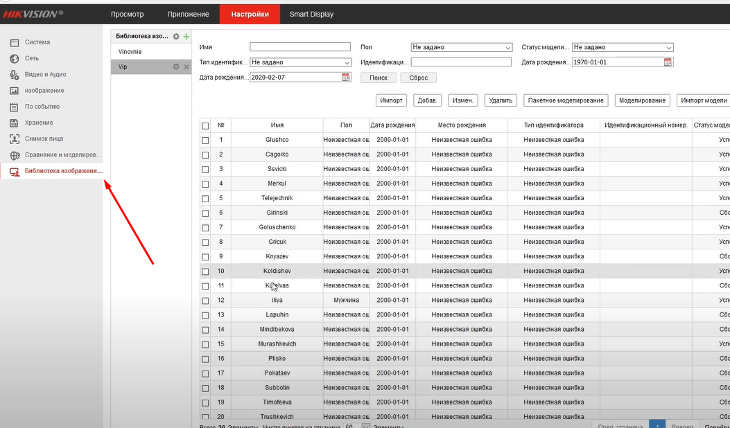Open settings gear for the Vip library
This screenshot has width=730, height=428.
[176, 66]
